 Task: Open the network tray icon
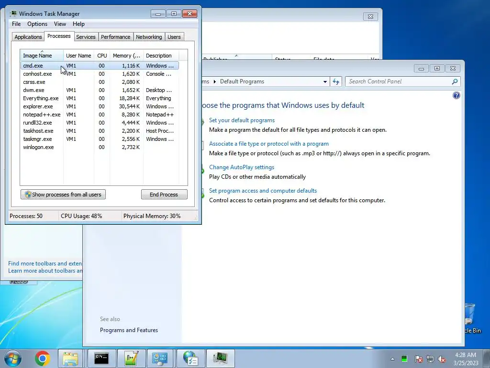click(430, 359)
